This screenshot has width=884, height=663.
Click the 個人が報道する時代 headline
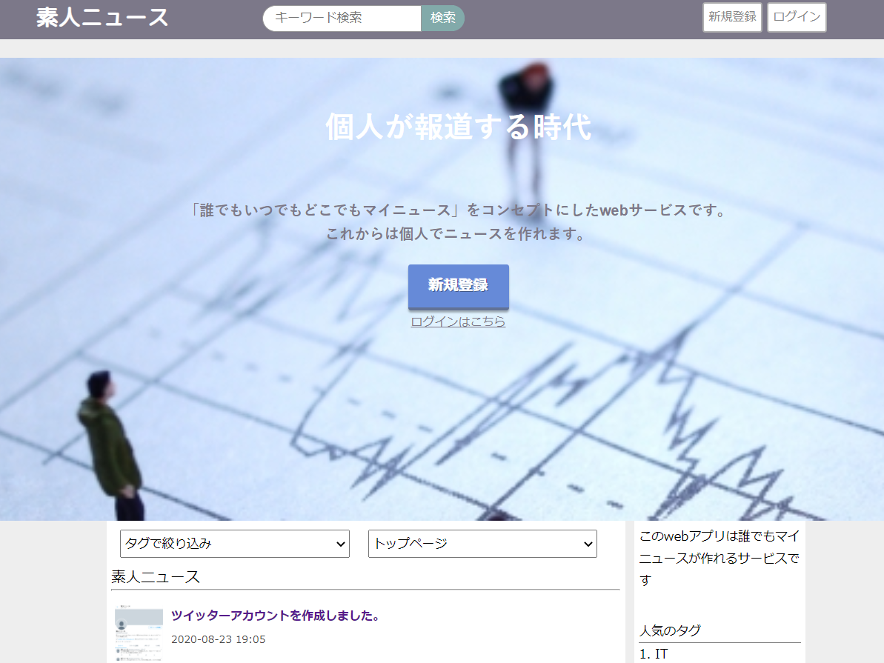coord(459,127)
